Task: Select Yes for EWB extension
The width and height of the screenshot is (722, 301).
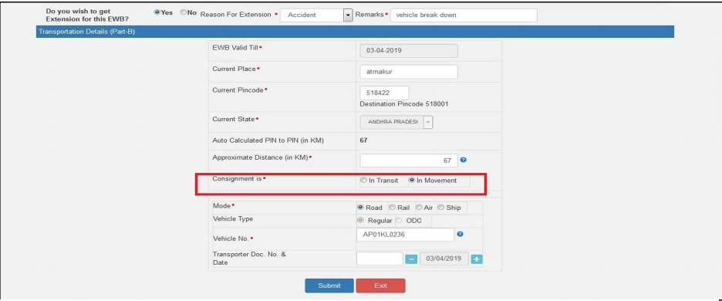Action: (157, 13)
